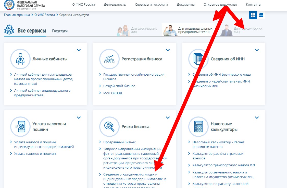Expand the Личные кабинеты card chevron
The width and height of the screenshot is (287, 188).
coord(79,50)
